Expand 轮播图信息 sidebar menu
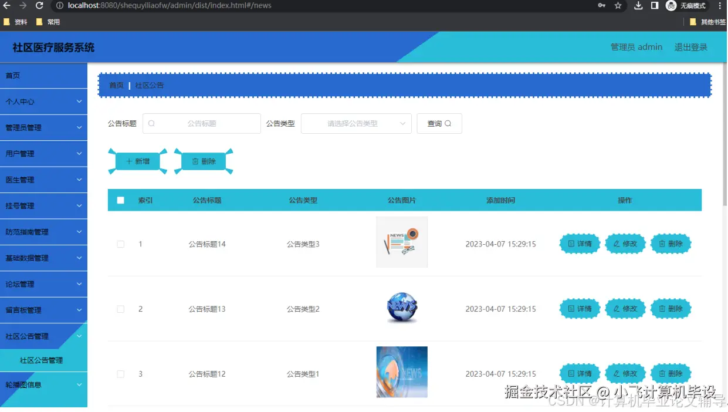 (43, 385)
